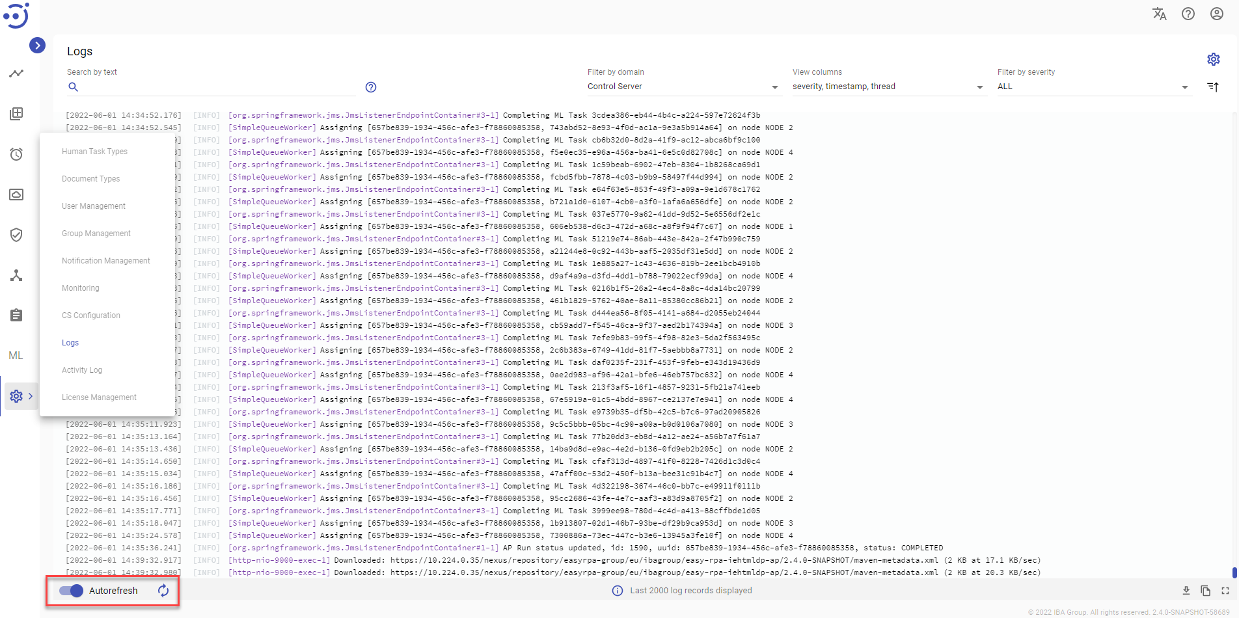Click the download logs icon

[x=1186, y=591]
